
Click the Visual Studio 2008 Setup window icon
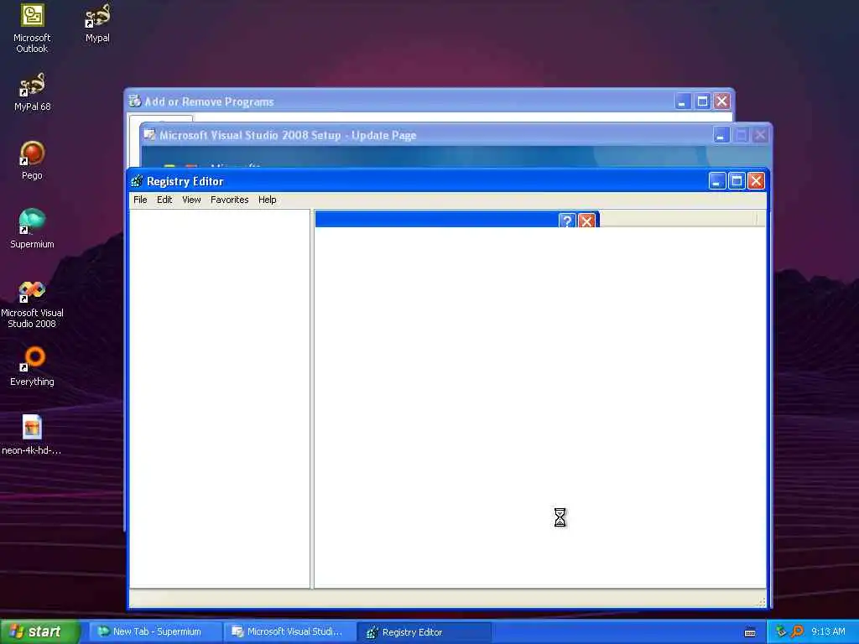tap(149, 135)
